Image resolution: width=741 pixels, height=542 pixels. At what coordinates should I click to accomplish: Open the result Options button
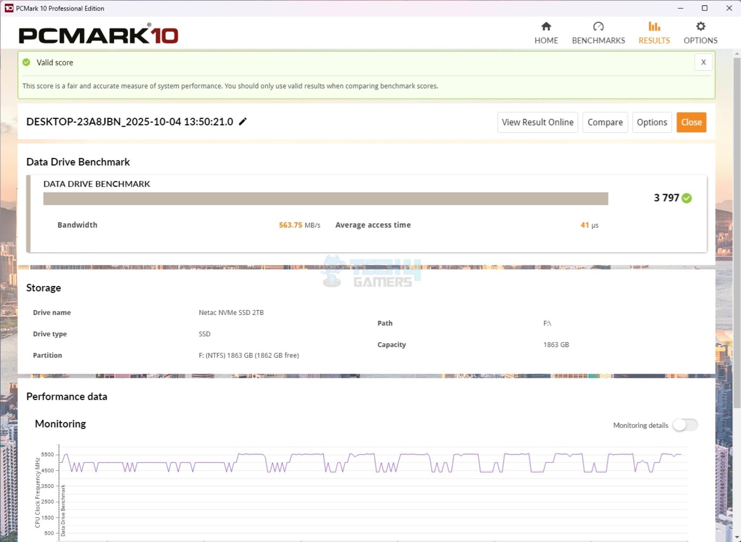[652, 122]
